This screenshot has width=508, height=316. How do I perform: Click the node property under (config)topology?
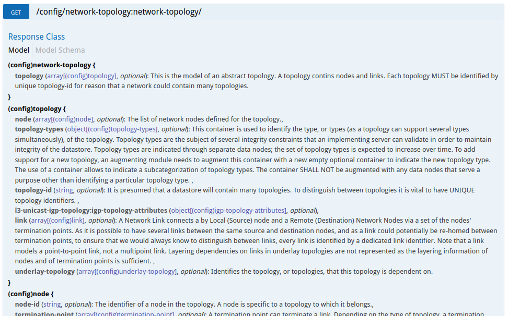point(23,119)
